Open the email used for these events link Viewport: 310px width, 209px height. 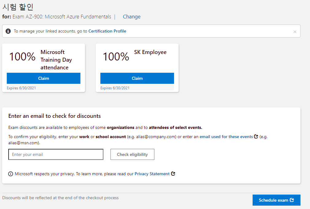tap(226, 137)
